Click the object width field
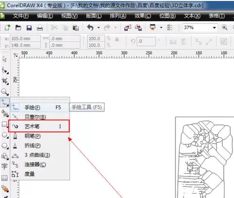 (65, 38)
